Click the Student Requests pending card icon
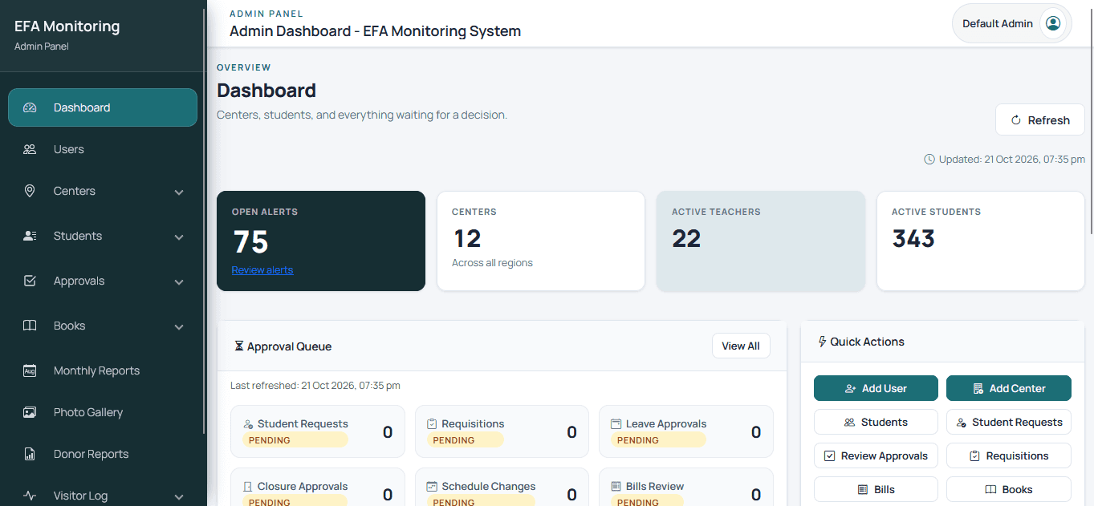 pyautogui.click(x=249, y=424)
